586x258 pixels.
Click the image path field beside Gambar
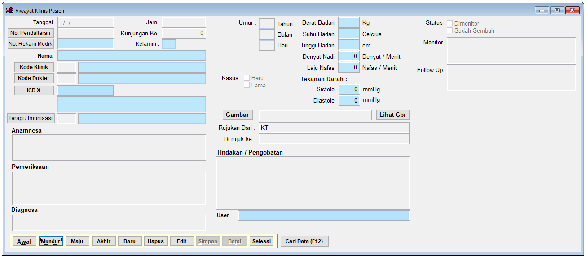pos(315,115)
